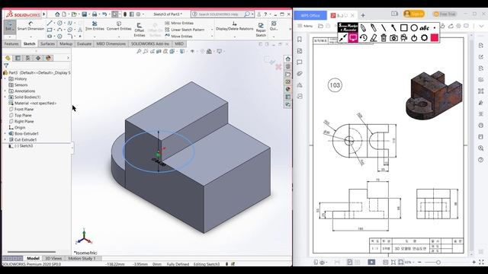Click the Move Entities tool
488x274 pixels.
[x=178, y=36]
